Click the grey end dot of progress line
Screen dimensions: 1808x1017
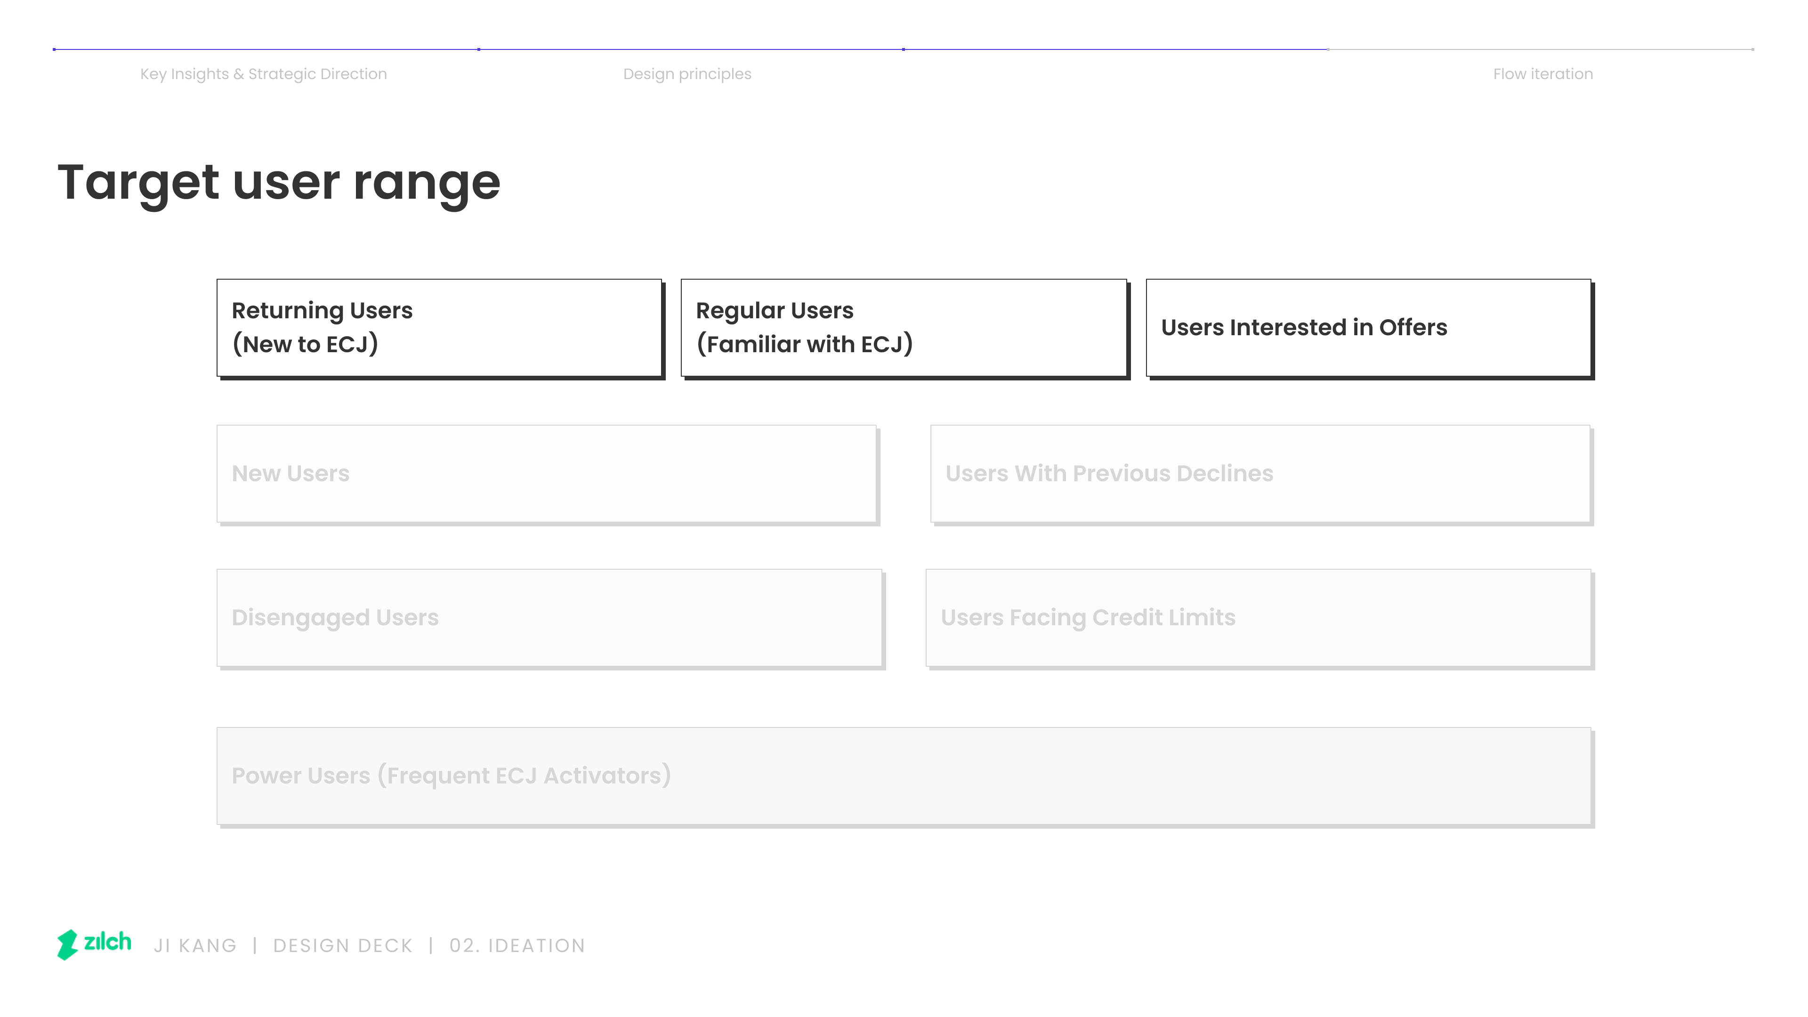click(x=1752, y=49)
